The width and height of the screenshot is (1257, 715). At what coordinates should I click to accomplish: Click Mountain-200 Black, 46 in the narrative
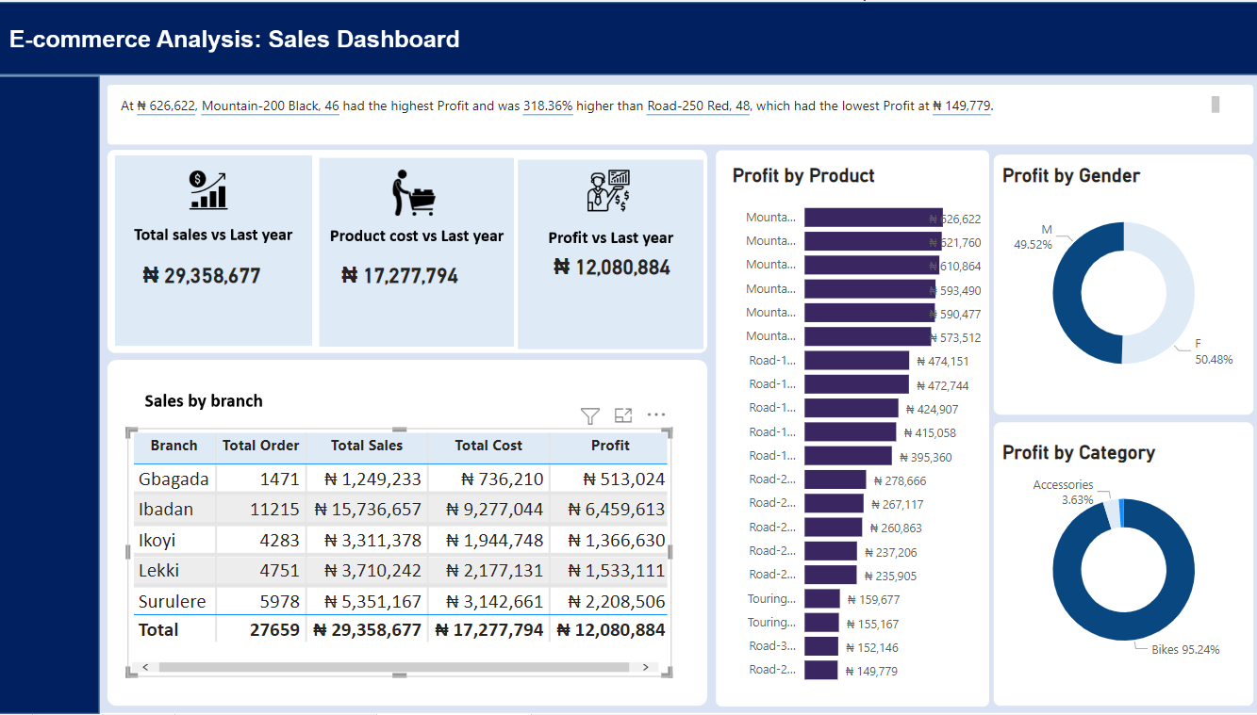click(271, 106)
